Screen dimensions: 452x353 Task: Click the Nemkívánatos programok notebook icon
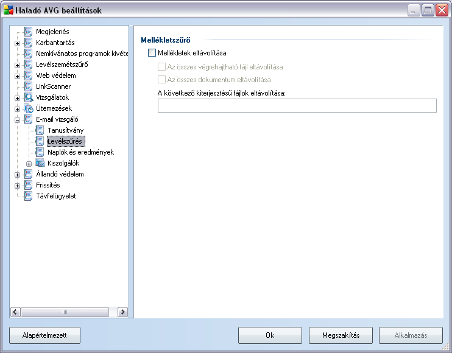(28, 54)
